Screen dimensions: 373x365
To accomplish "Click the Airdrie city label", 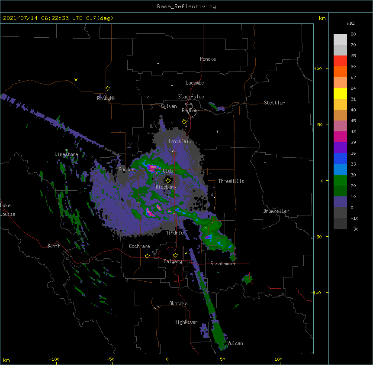I will [174, 233].
